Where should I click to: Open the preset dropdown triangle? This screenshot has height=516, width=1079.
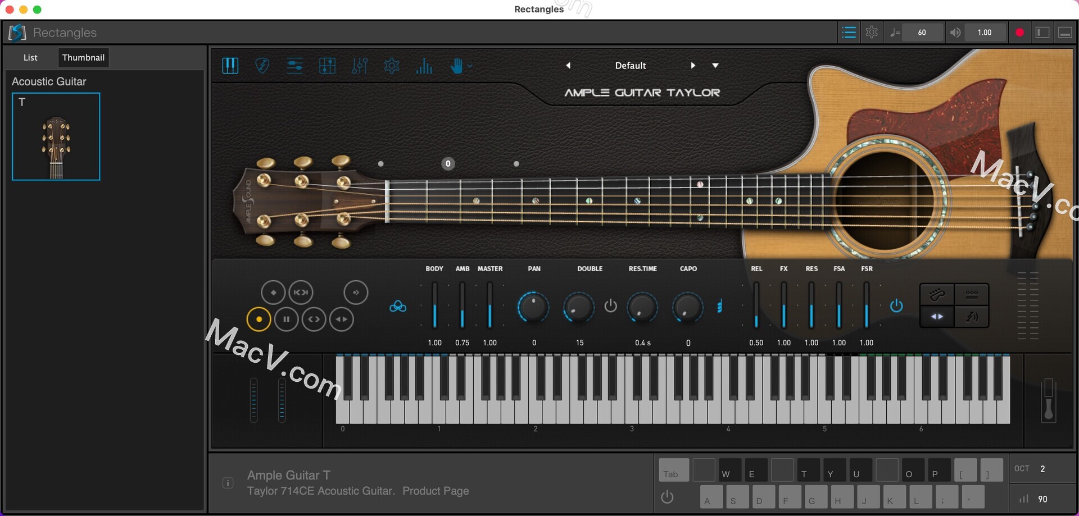(715, 66)
